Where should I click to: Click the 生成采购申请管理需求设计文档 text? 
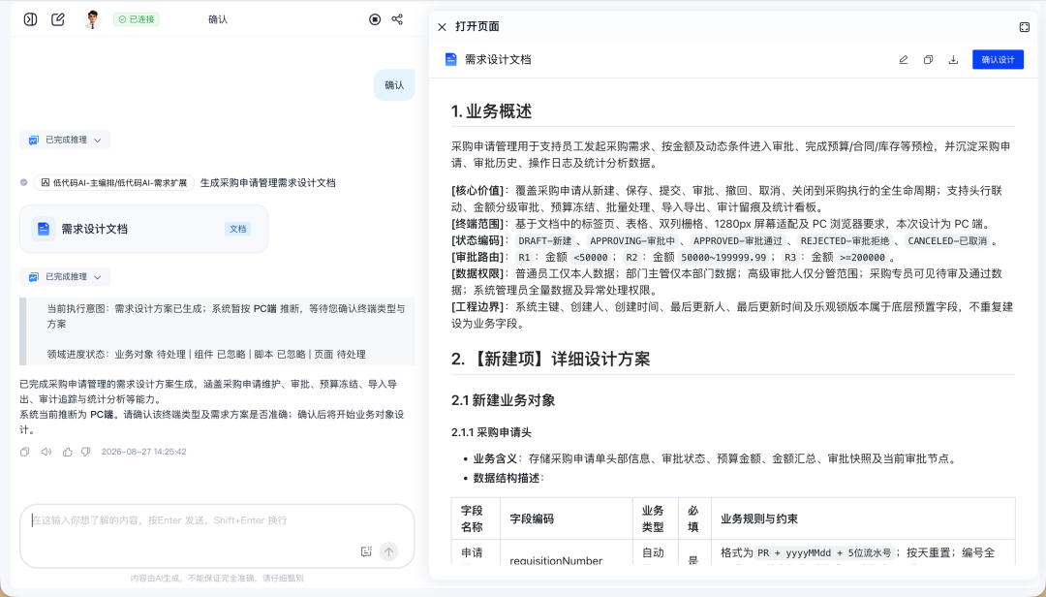268,182
